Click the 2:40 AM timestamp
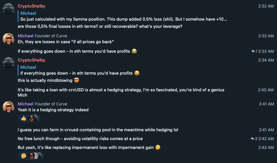 (266, 90)
